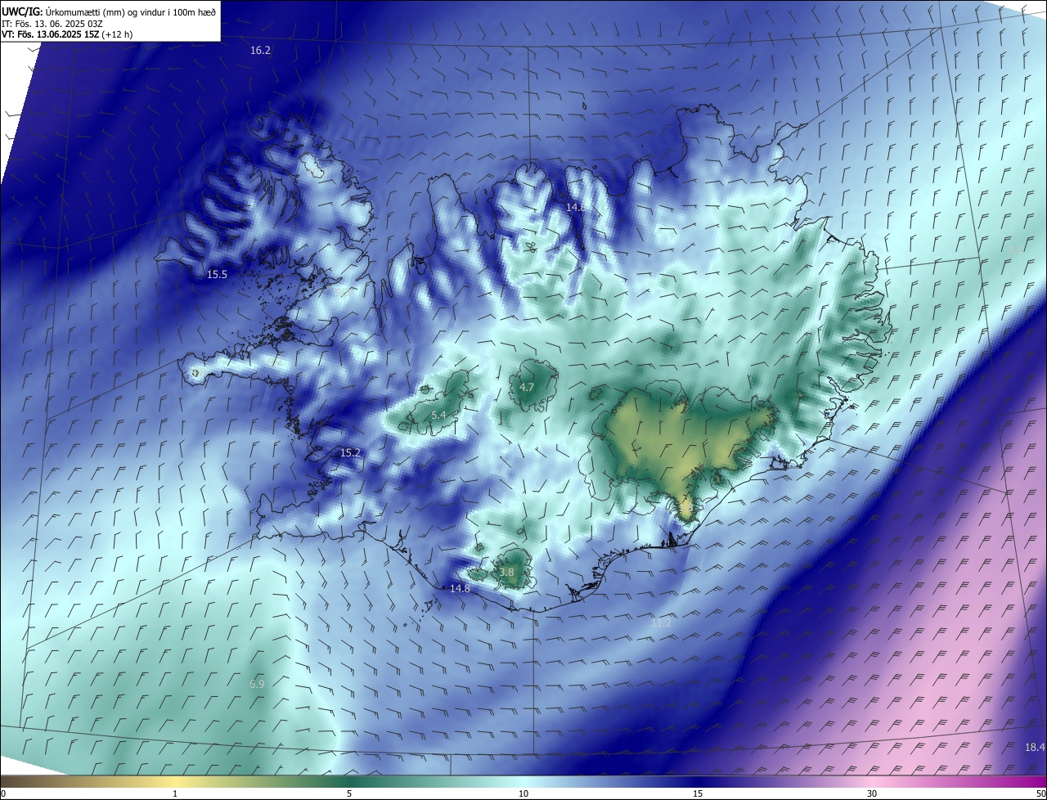Viewport: 1047px width, 800px height.
Task: Click the 11.2 value label offshore
Action: [661, 623]
